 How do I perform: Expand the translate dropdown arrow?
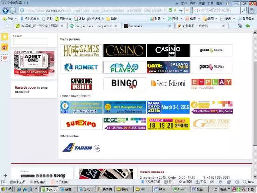(x=199, y=19)
